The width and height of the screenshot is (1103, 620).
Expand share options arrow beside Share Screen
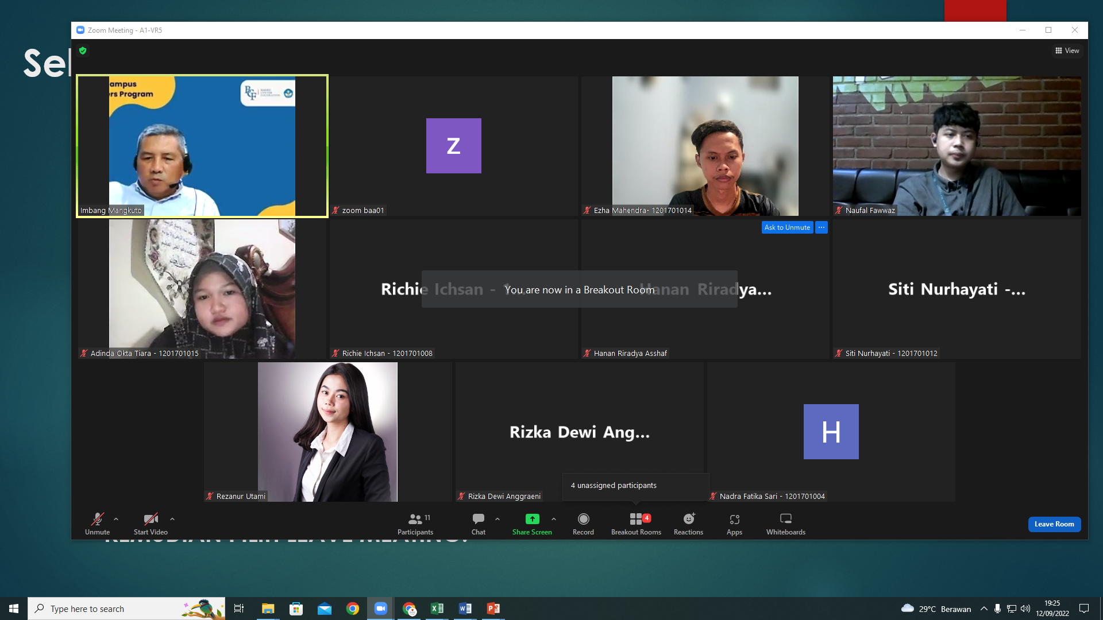(x=554, y=519)
